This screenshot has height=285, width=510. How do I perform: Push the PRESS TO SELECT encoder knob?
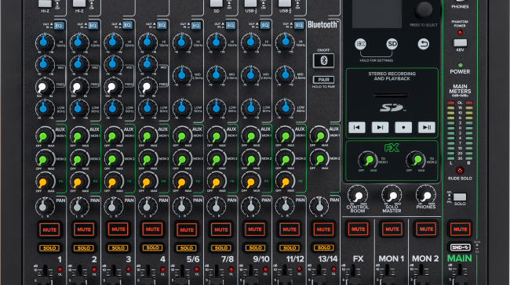point(424,9)
